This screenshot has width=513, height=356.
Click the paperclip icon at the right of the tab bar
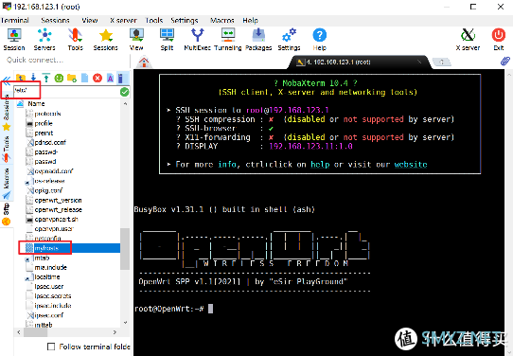504,62
